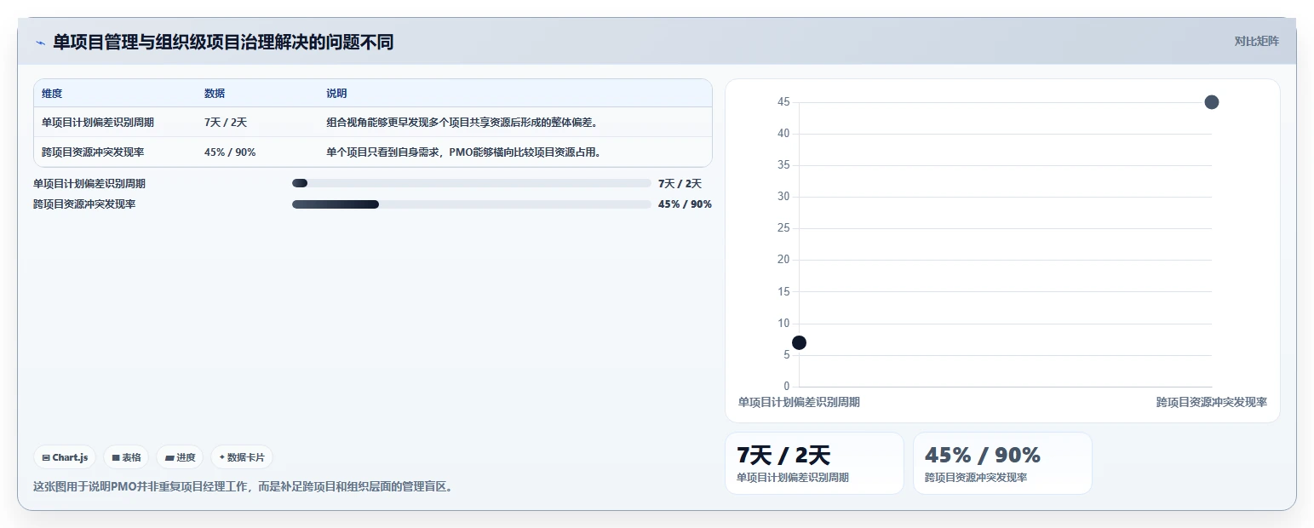
Task: Select the 进度 tag chip
Action: tap(180, 457)
